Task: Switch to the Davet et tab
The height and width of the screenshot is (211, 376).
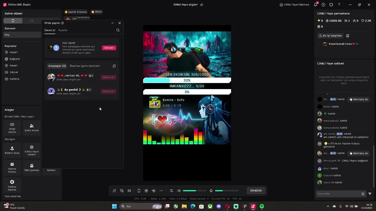Action: coord(50,30)
